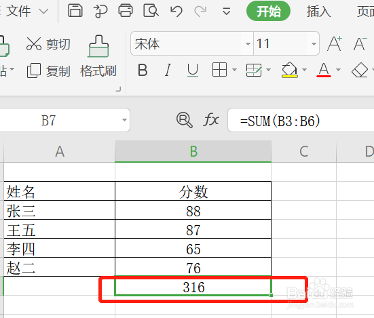The image size is (374, 318).
Task: Expand the font color dropdown arrow
Action: tap(338, 70)
